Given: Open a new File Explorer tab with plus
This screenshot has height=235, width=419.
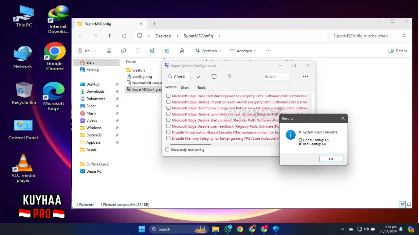Looking at the screenshot, I should (x=155, y=24).
